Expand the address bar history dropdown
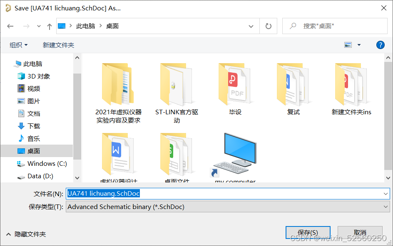Image resolution: width=393 pixels, height=246 pixels. 251,26
